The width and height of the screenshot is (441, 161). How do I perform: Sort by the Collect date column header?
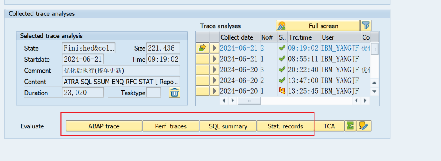point(240,37)
